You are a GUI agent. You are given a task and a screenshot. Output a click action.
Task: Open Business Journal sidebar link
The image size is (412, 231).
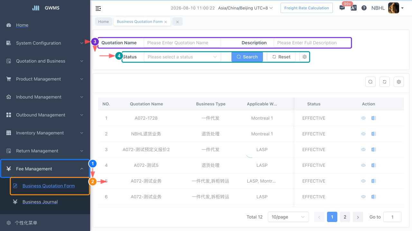[x=40, y=202]
